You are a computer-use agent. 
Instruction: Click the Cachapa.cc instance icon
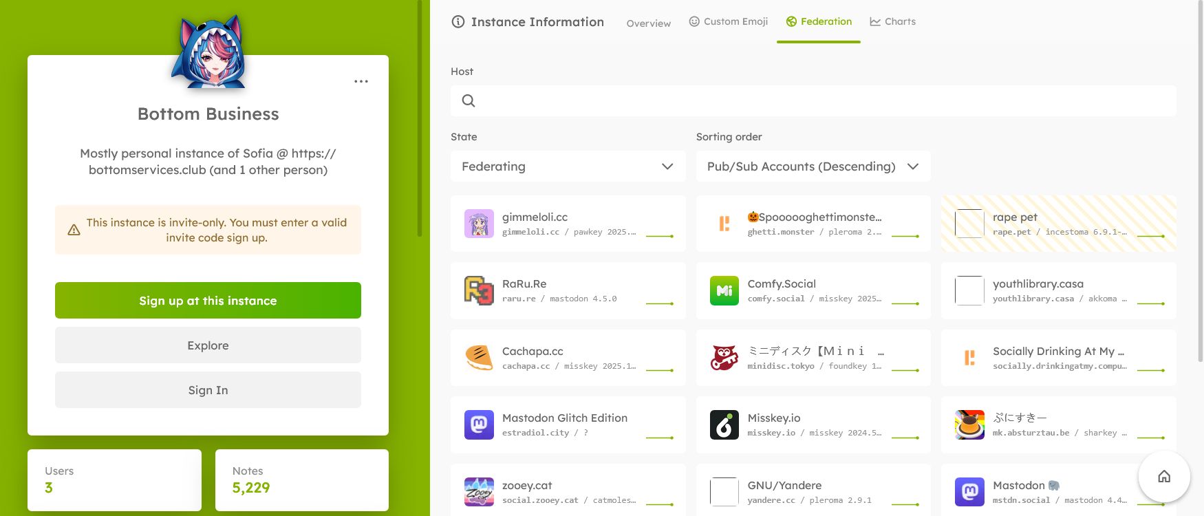479,358
